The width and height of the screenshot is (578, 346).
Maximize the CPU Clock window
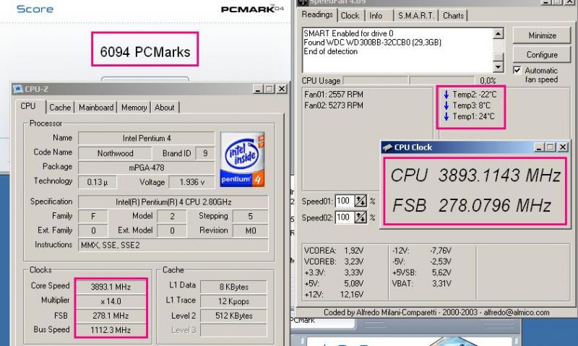pos(551,147)
